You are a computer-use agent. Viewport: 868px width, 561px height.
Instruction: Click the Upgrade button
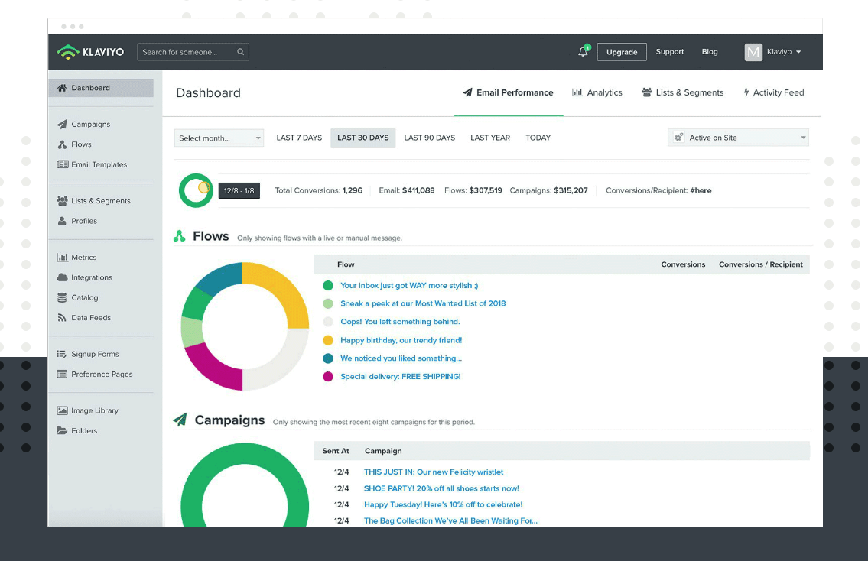pyautogui.click(x=621, y=52)
